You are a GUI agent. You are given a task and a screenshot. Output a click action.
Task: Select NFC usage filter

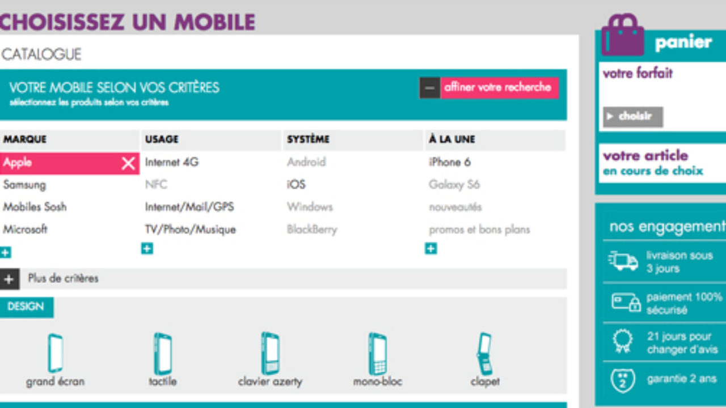point(156,185)
